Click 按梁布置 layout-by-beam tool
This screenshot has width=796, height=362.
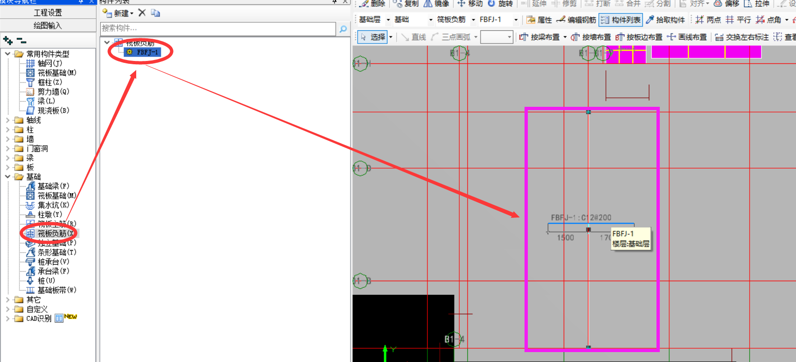(540, 37)
